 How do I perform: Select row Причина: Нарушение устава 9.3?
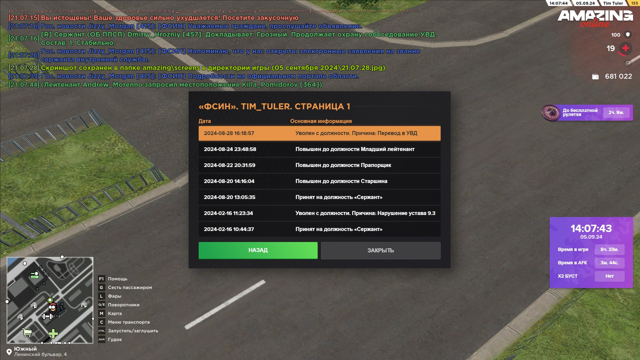click(x=319, y=213)
